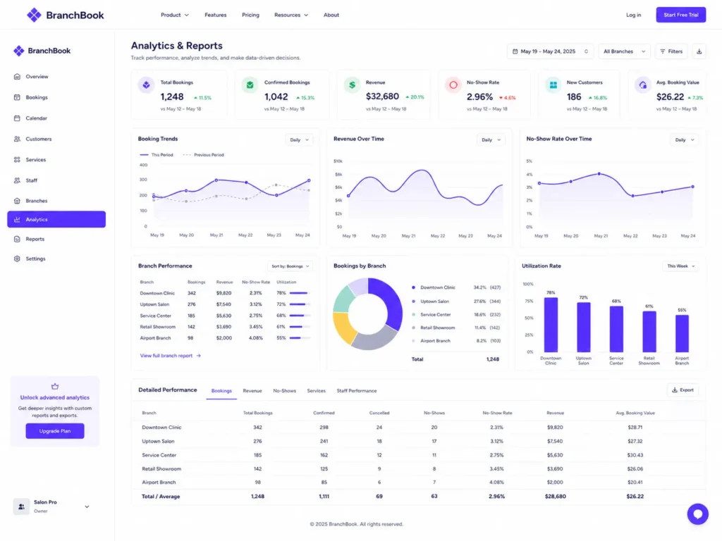
Task: Click the BranchBook logo in the sidebar
Action: click(x=42, y=51)
